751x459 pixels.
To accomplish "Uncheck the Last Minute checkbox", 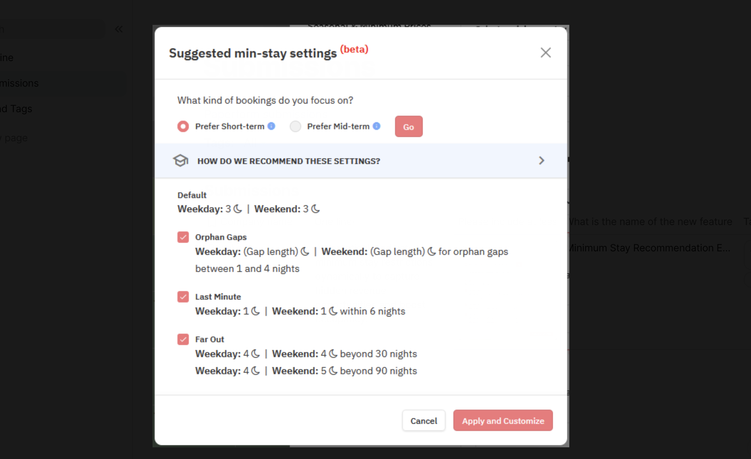I will click(x=183, y=296).
